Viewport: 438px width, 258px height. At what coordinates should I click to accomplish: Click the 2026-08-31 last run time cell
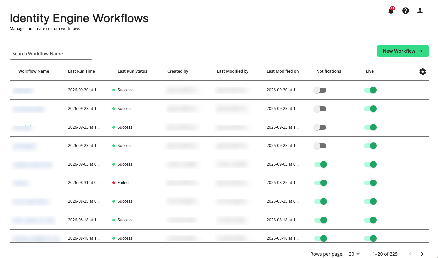click(x=84, y=183)
